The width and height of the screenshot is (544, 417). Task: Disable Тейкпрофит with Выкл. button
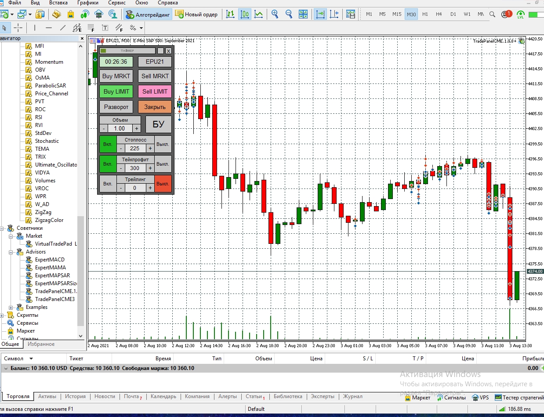tap(163, 164)
